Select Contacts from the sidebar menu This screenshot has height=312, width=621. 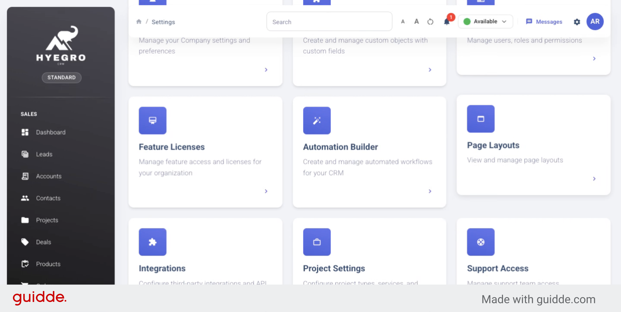(x=48, y=198)
